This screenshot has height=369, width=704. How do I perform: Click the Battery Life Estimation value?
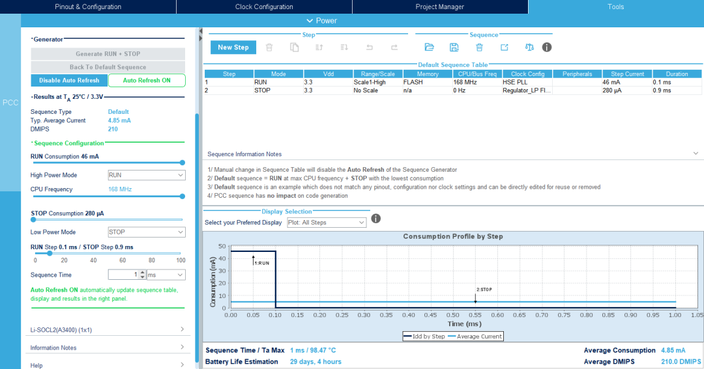point(315,361)
